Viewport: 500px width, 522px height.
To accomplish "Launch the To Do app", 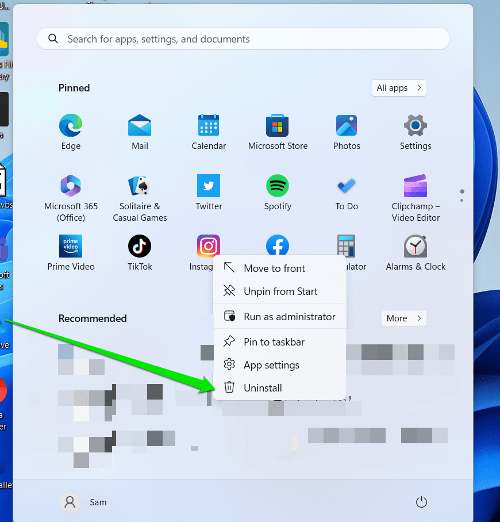I will click(347, 186).
